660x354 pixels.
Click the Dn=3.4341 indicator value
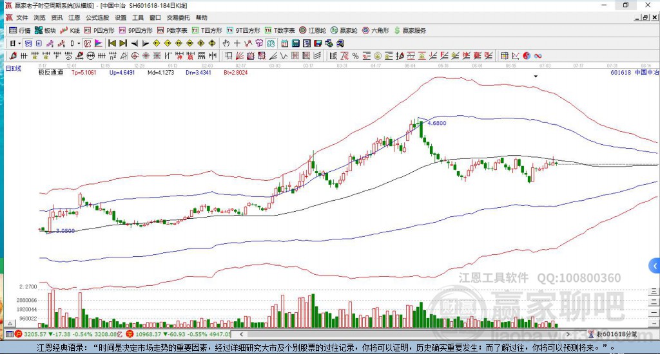click(x=199, y=72)
